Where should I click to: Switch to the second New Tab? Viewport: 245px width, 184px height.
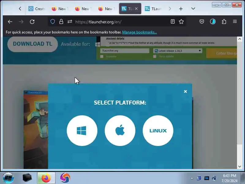pos(83,9)
